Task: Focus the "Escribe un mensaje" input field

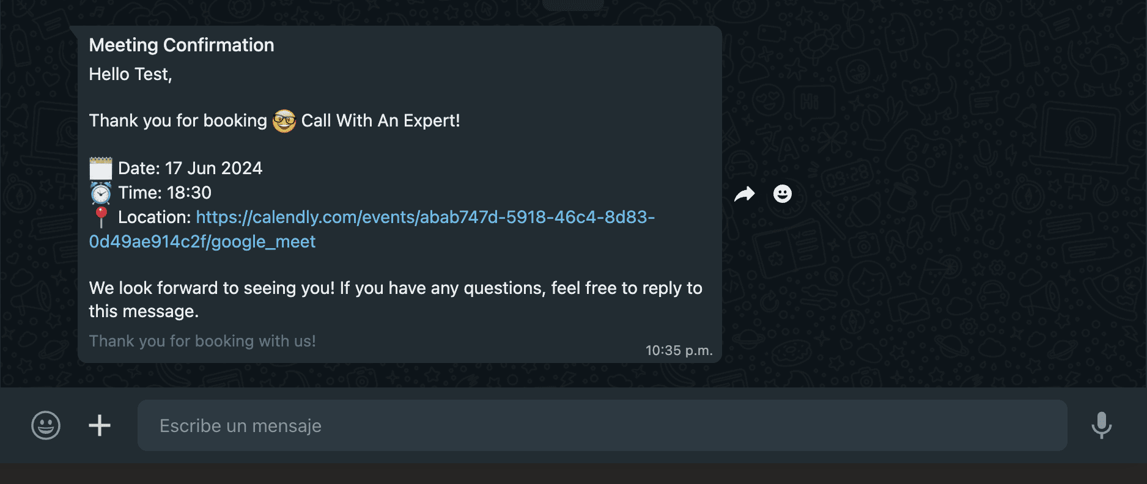Action: (602, 425)
